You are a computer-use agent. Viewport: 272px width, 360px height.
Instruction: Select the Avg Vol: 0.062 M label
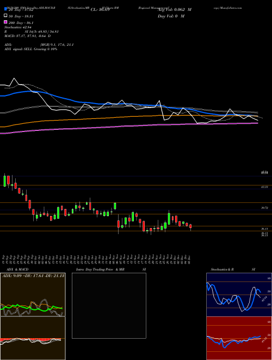pos(175,10)
